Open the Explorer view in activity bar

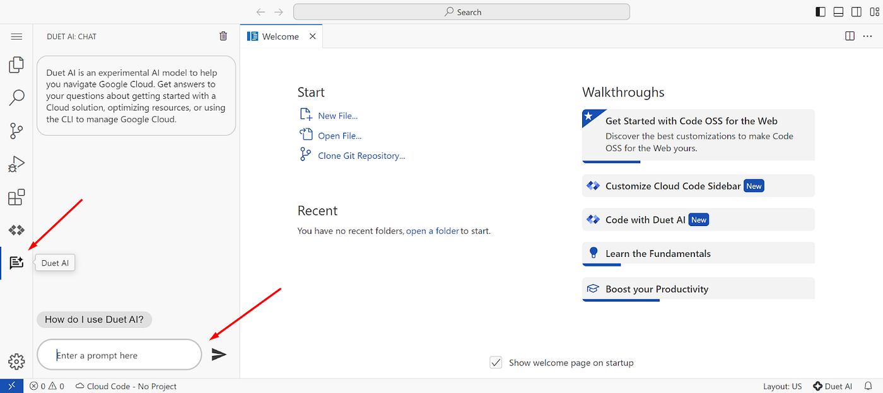click(16, 64)
